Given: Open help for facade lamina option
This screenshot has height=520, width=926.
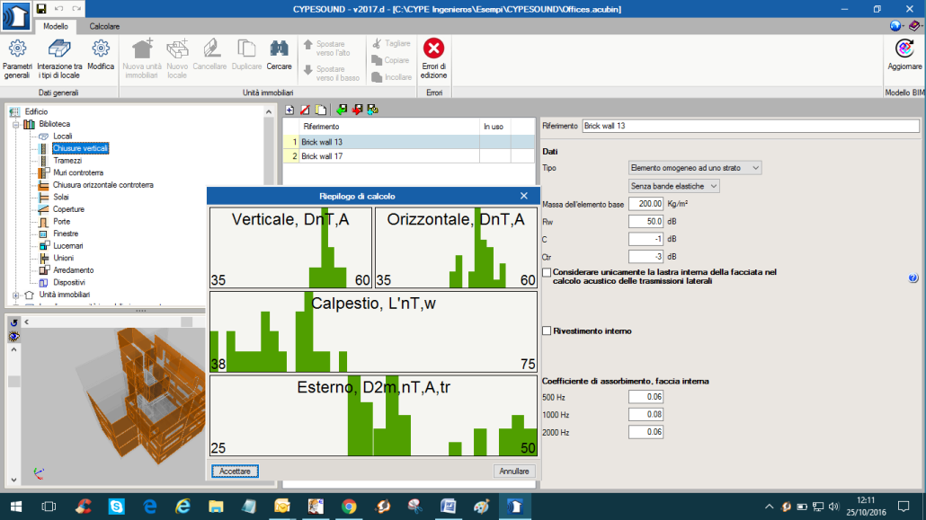Looking at the screenshot, I should pyautogui.click(x=913, y=278).
